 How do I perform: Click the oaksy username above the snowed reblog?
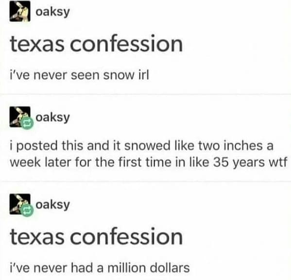[52, 117]
